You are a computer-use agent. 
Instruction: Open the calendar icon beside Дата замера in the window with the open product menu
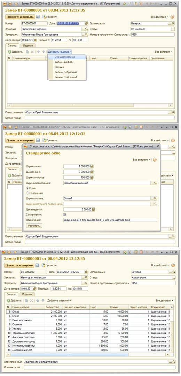(x=35, y=40)
